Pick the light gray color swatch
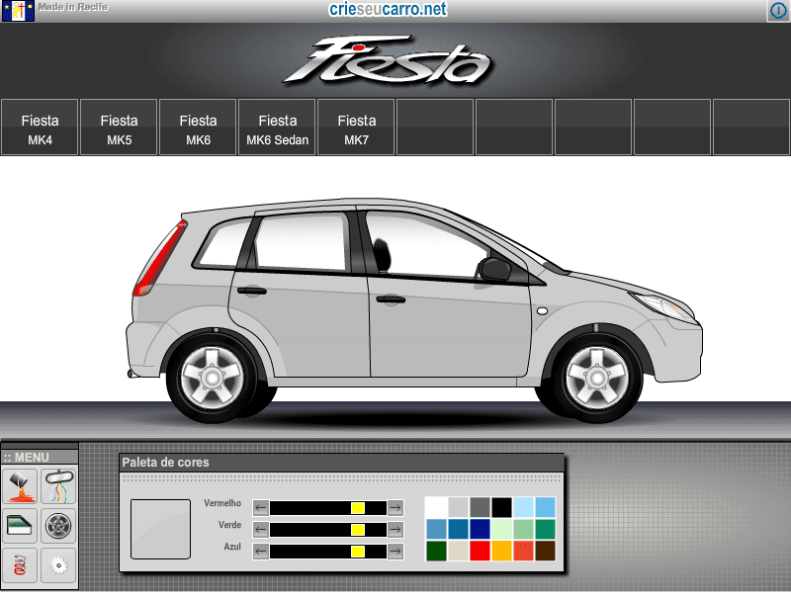Screen dimensions: 791x601 pyautogui.click(x=458, y=507)
